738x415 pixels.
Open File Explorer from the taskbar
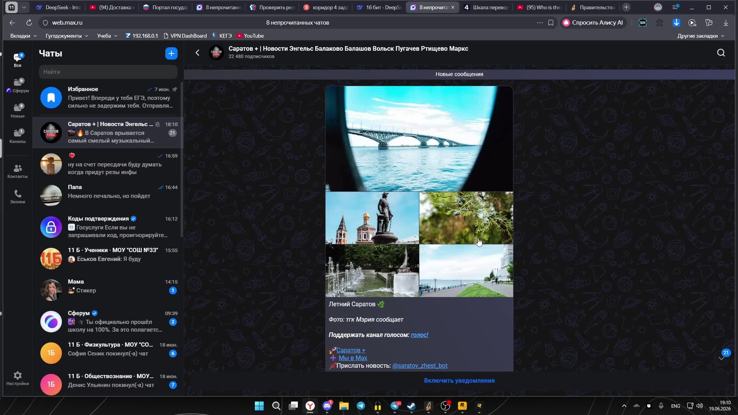[x=344, y=406]
